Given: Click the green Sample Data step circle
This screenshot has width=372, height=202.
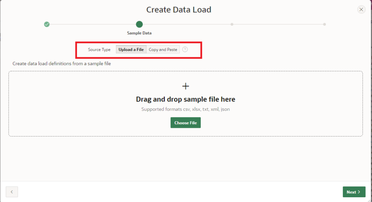Looking at the screenshot, I should pos(139,24).
